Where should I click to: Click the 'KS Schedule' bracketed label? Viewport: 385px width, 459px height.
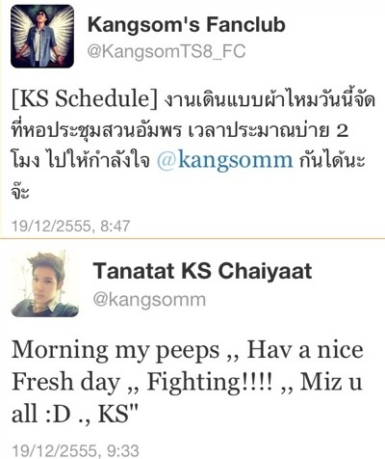[85, 98]
